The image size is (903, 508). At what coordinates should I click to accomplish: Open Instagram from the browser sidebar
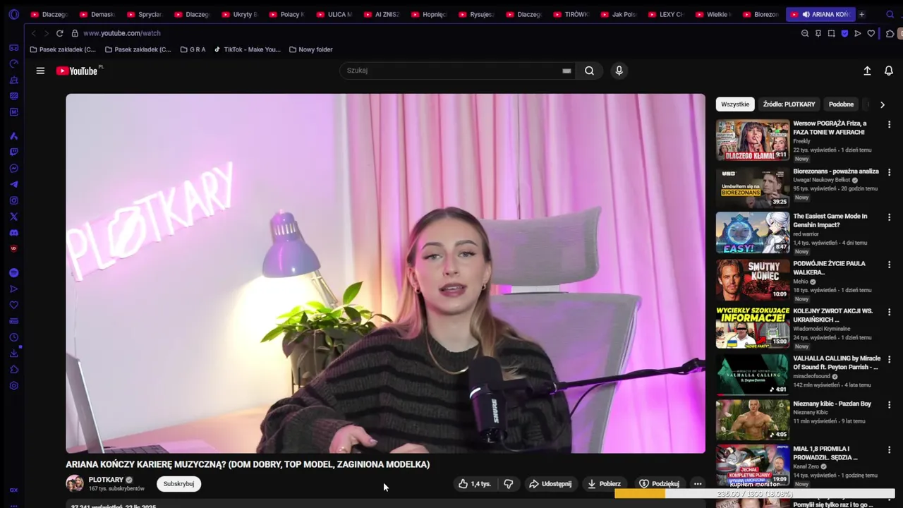pos(14,200)
